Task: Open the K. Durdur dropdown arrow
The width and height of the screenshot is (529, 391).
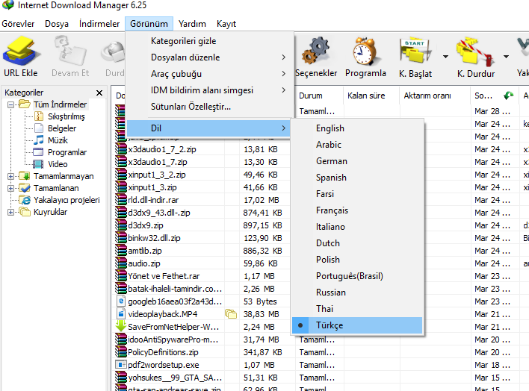Action: point(506,56)
